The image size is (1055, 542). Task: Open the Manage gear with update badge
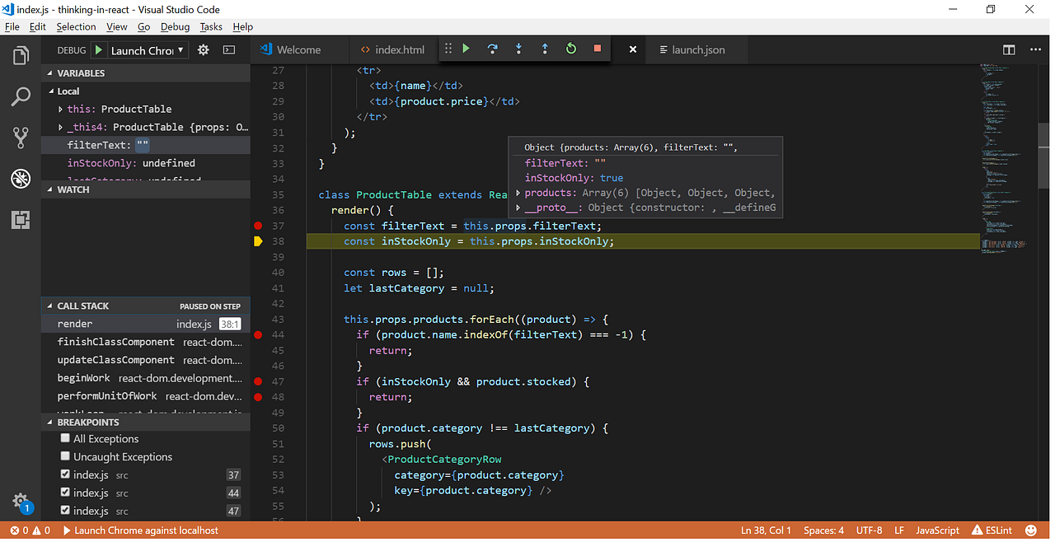pos(21,502)
